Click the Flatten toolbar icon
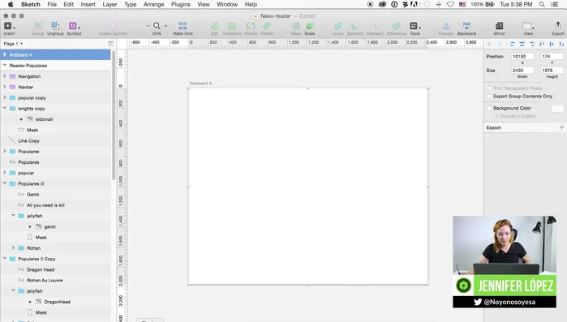The image size is (567, 322). point(267,26)
